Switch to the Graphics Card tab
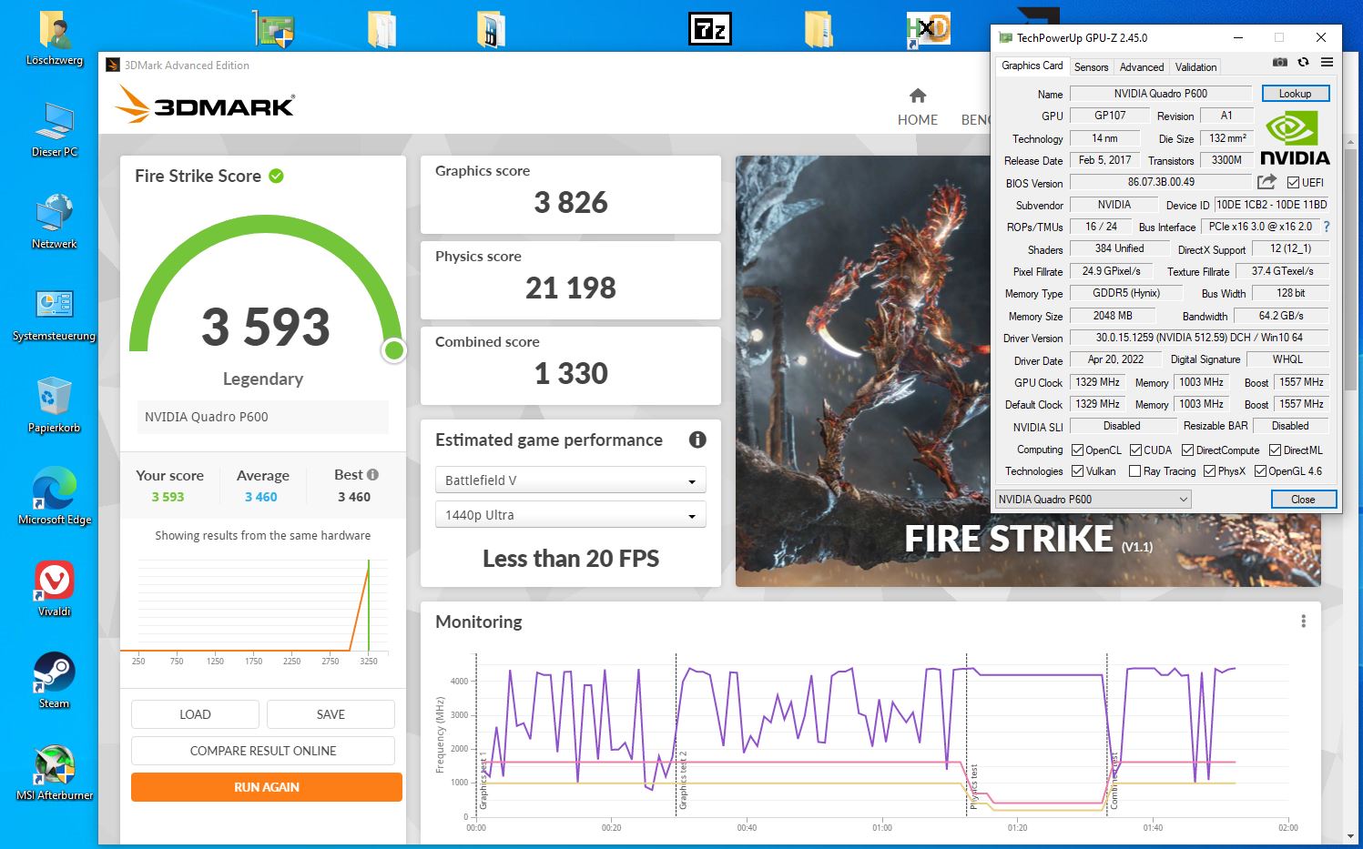1363x849 pixels. (x=1032, y=66)
